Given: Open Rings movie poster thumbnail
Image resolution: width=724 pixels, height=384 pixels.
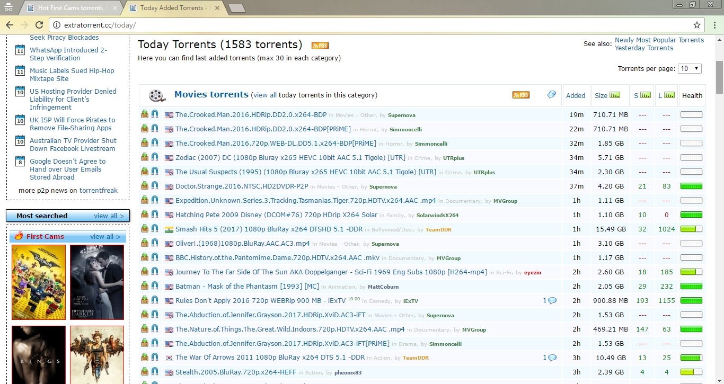Looking at the screenshot, I should [x=39, y=355].
